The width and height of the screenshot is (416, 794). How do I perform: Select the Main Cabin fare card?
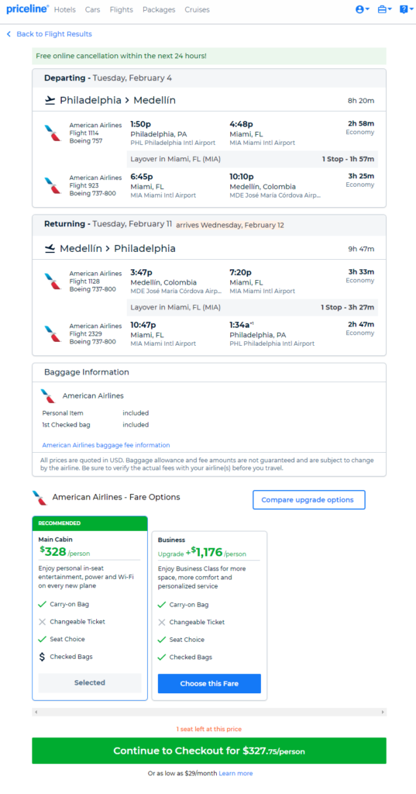(x=90, y=608)
